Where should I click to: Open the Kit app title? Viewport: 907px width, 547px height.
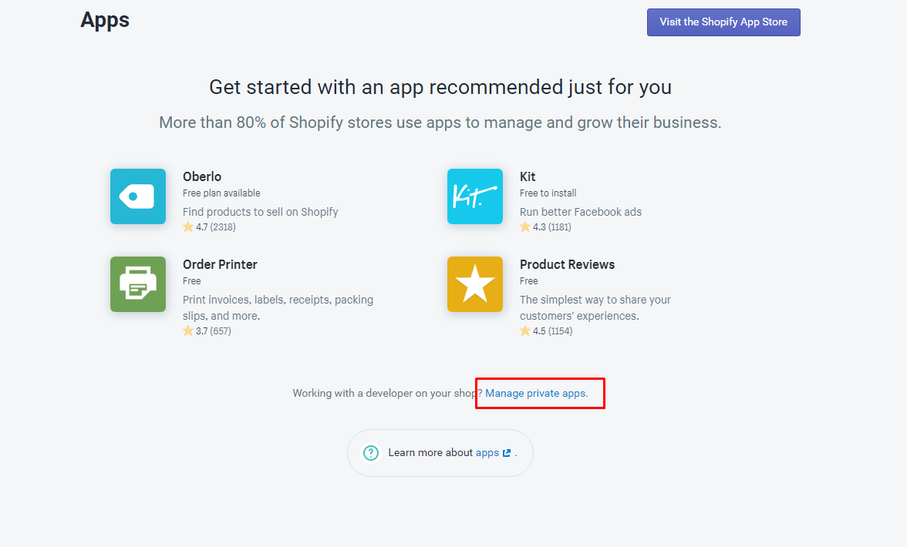click(528, 176)
